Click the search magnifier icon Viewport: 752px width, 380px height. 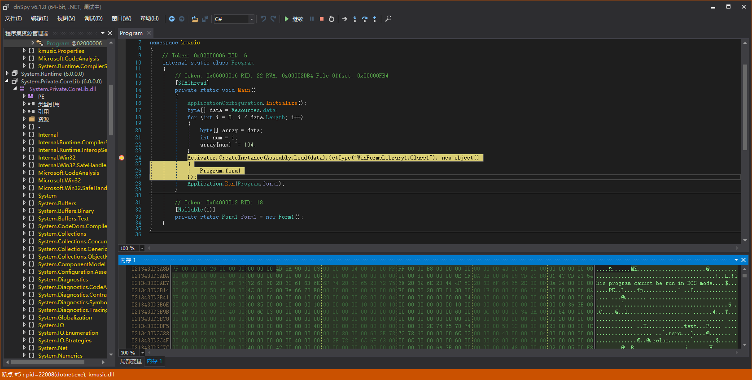click(389, 19)
